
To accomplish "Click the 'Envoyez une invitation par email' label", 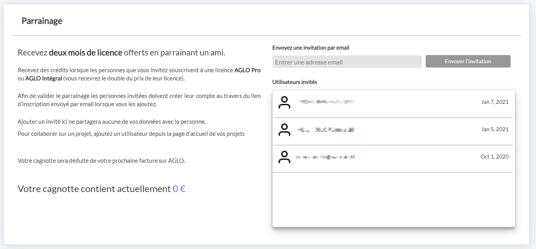I will [311, 48].
